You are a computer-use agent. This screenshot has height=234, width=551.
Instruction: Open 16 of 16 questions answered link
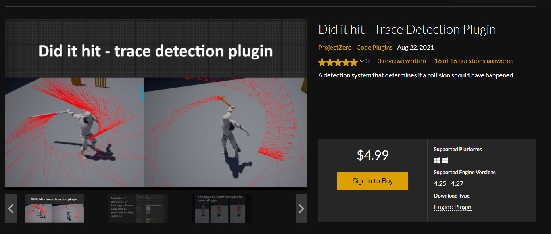point(474,61)
